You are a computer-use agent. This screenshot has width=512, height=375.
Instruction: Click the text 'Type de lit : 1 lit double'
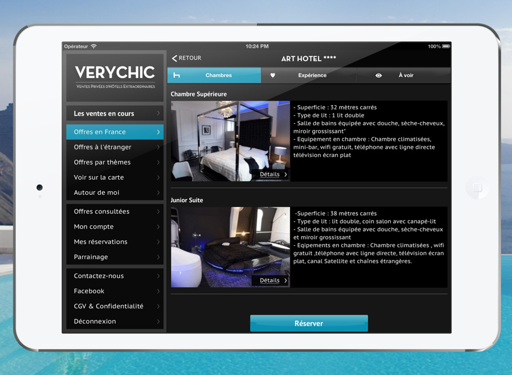[x=330, y=115]
